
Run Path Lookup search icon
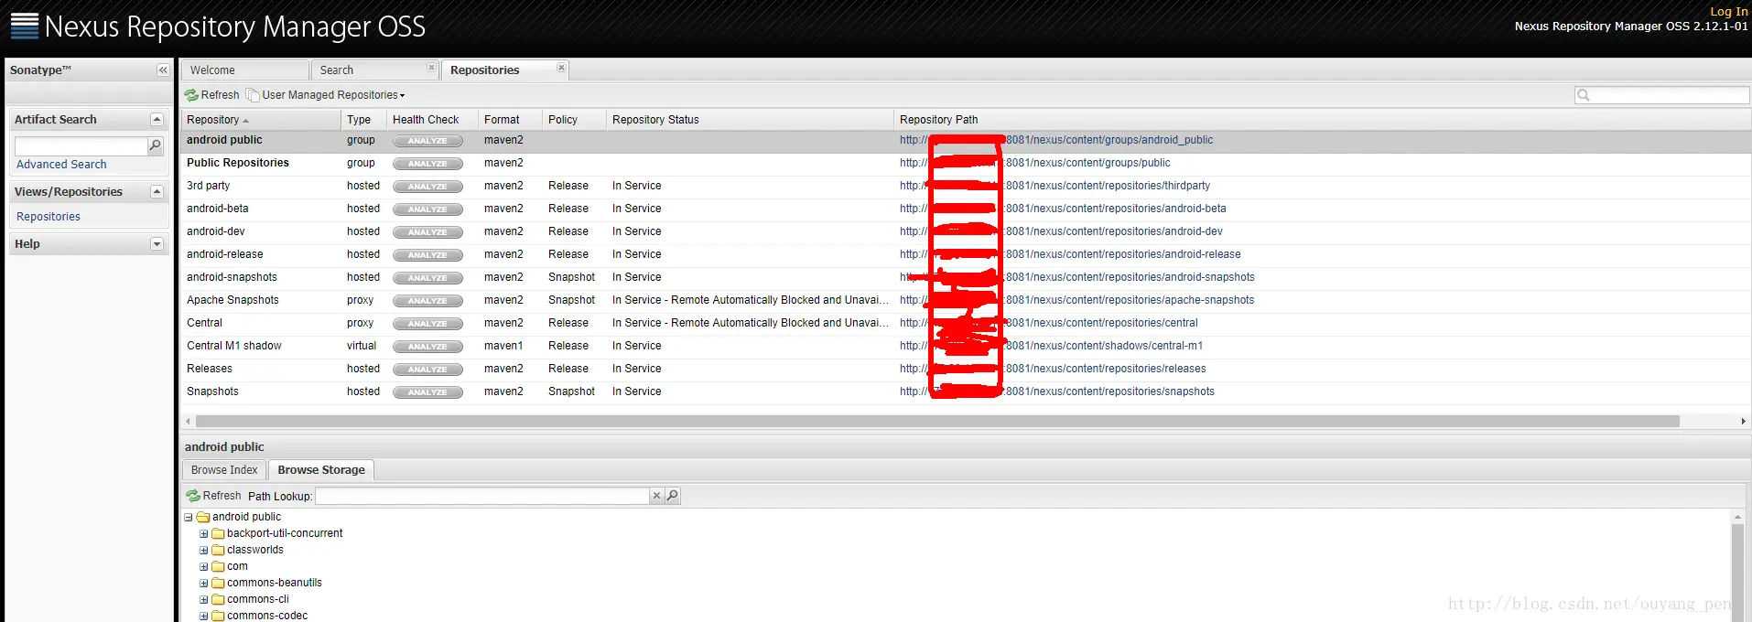click(673, 496)
